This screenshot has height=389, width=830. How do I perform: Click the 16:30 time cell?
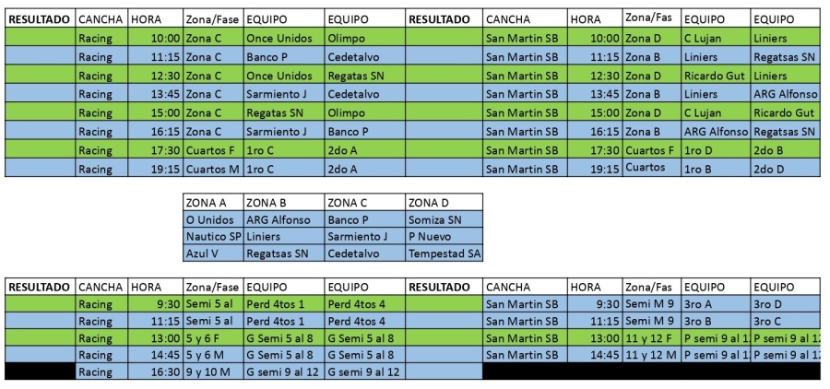tap(155, 372)
